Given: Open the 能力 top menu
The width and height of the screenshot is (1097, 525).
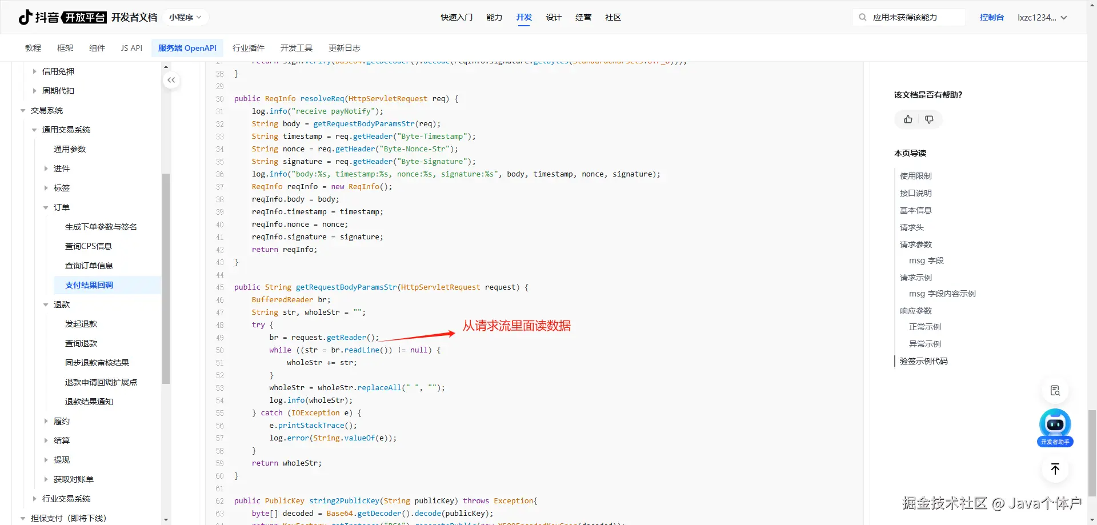Looking at the screenshot, I should (494, 17).
